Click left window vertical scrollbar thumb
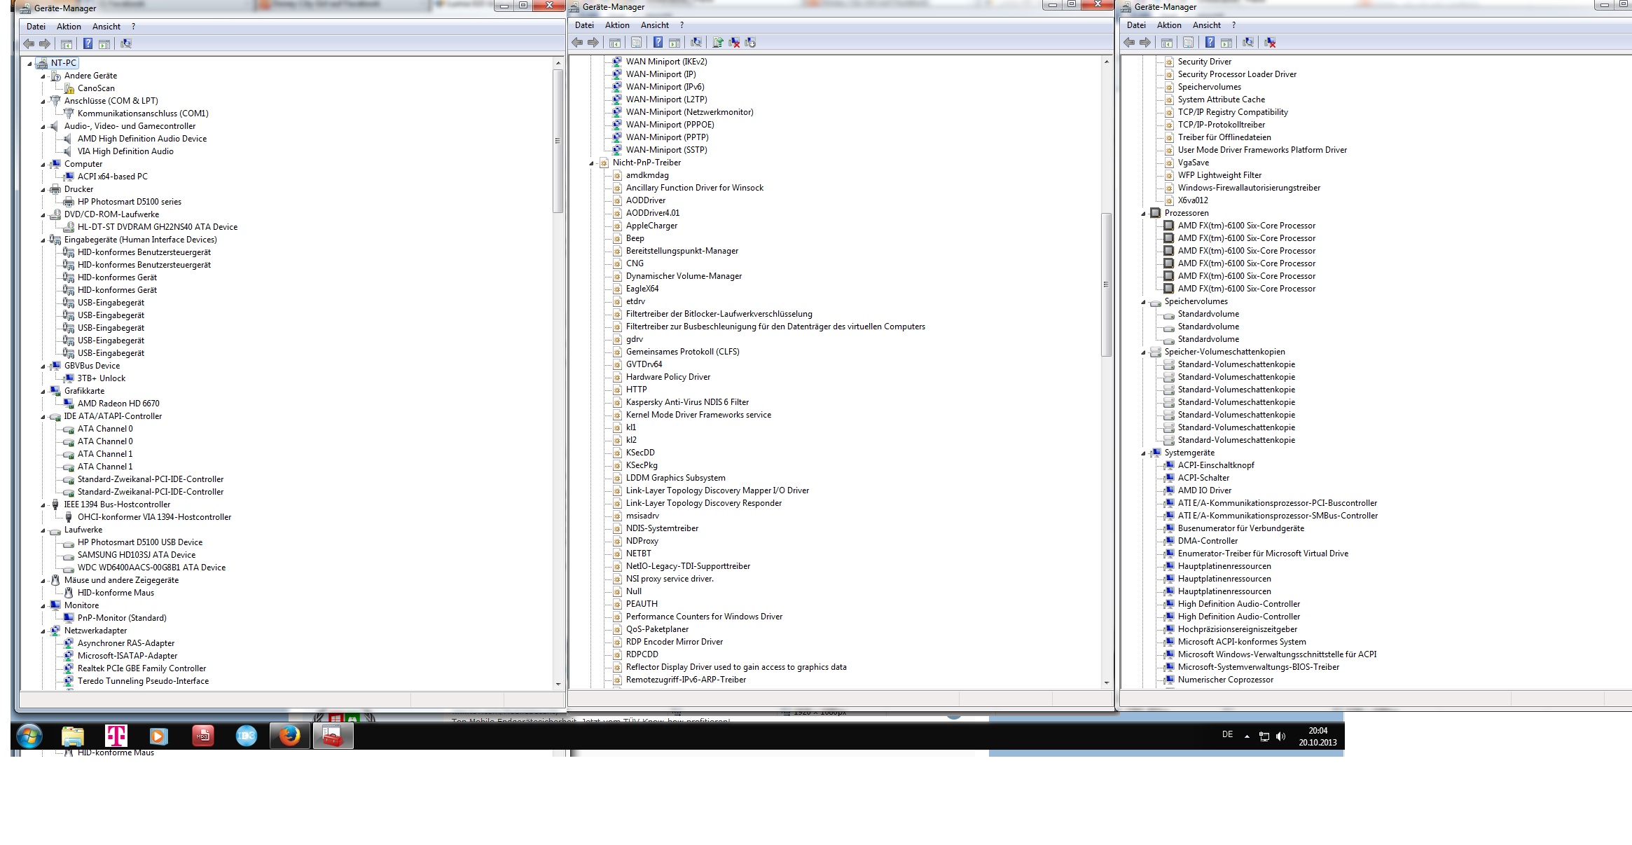The image size is (1632, 845). pos(558,141)
